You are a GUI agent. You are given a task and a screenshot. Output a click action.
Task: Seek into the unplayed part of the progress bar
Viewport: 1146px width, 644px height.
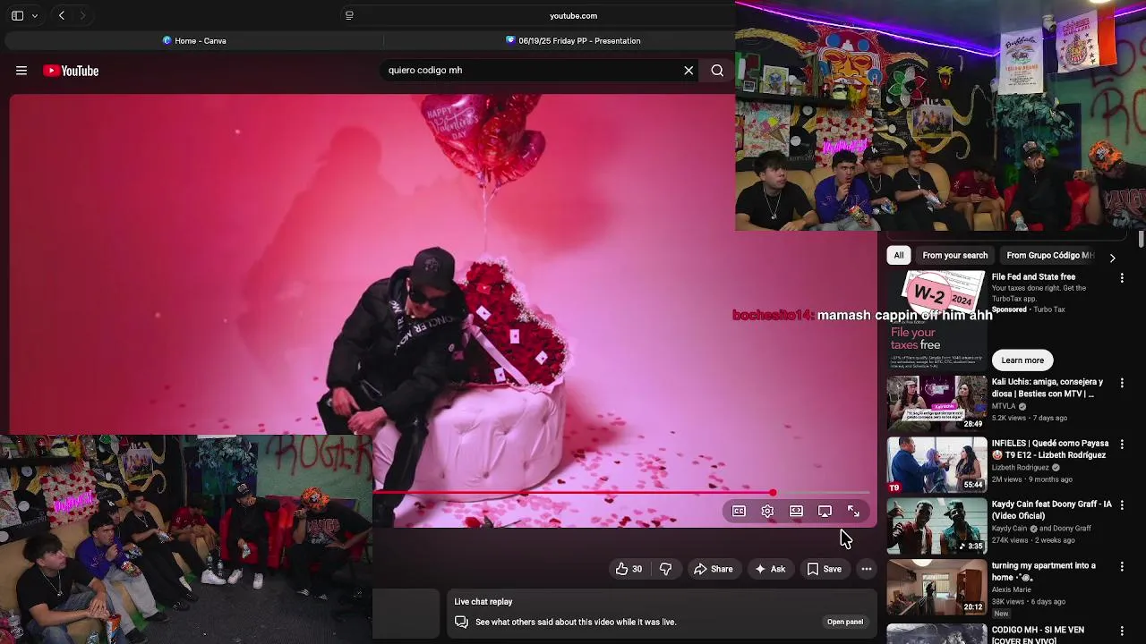pyautogui.click(x=822, y=493)
